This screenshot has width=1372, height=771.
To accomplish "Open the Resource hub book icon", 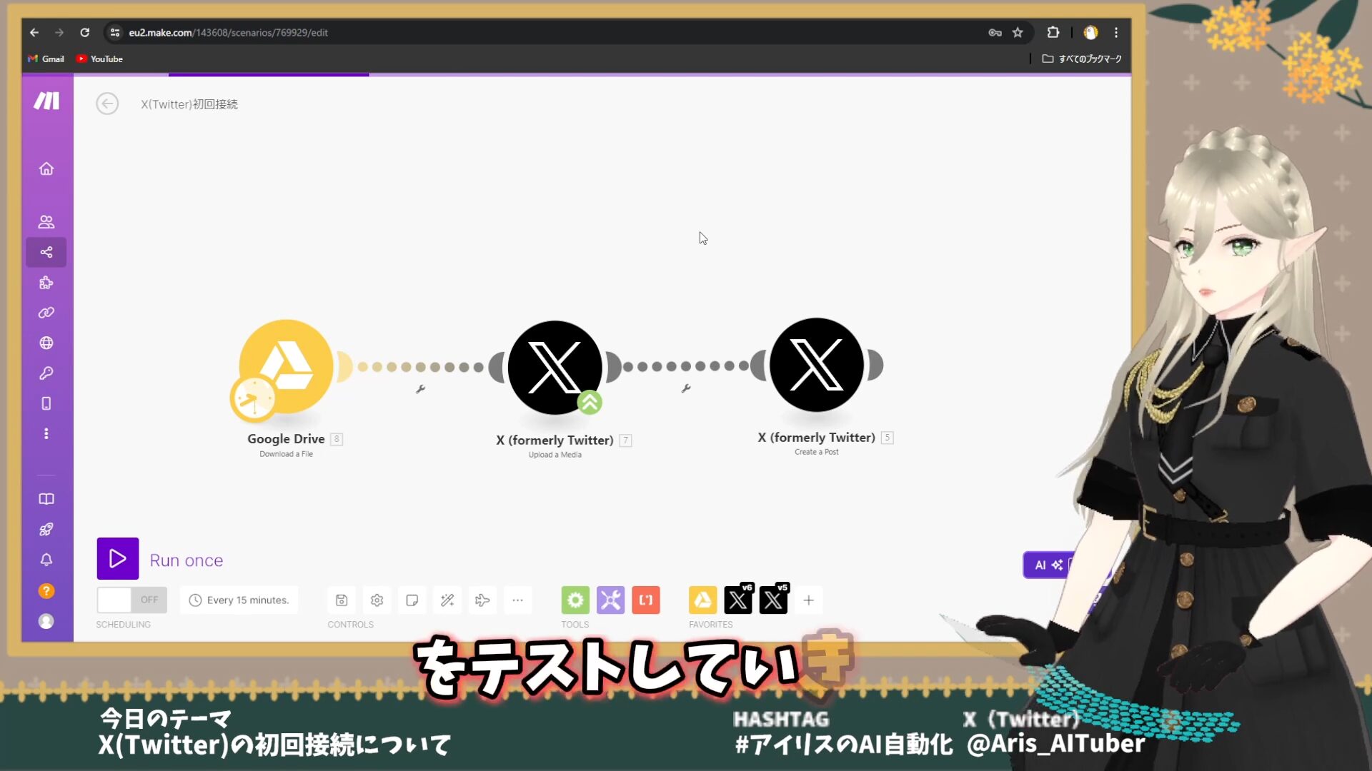I will click(46, 499).
